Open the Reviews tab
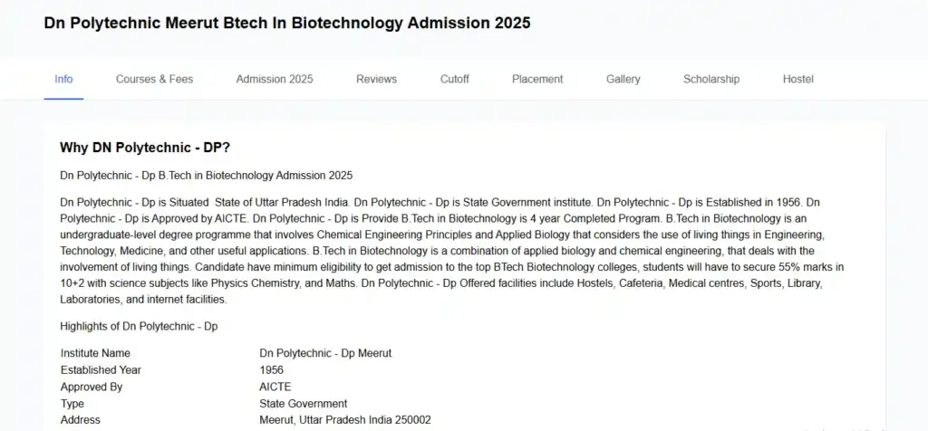 click(x=376, y=79)
